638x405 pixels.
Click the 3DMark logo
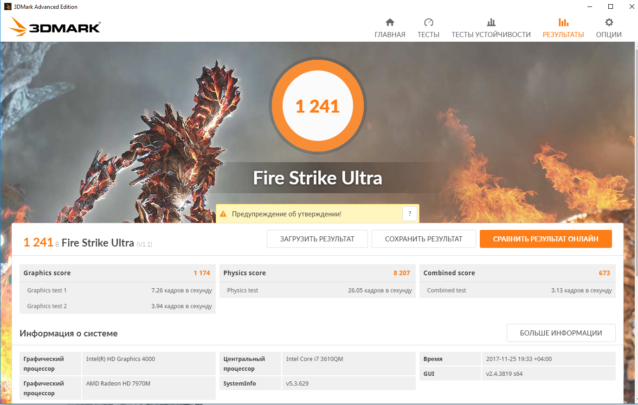pyautogui.click(x=55, y=27)
